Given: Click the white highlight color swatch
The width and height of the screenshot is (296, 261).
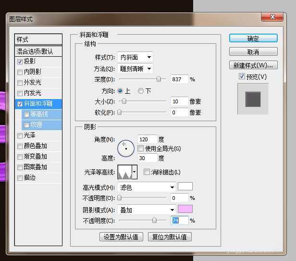Looking at the screenshot, I should click(x=185, y=187).
